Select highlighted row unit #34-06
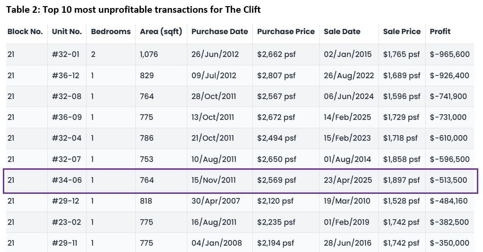This screenshot has width=483, height=252. click(66, 180)
